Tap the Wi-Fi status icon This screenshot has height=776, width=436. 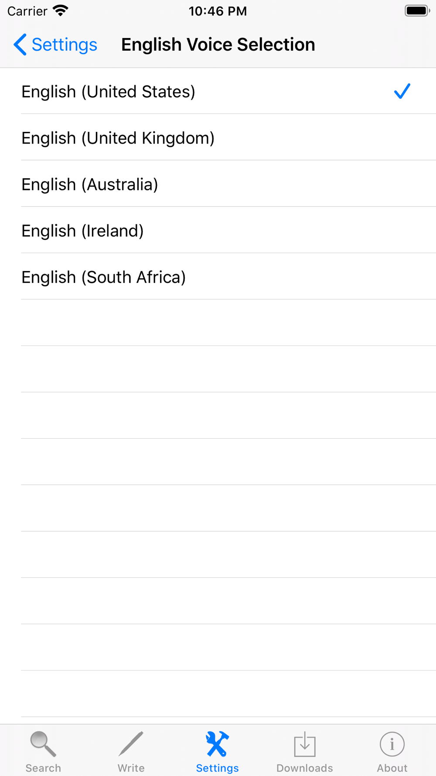click(61, 10)
